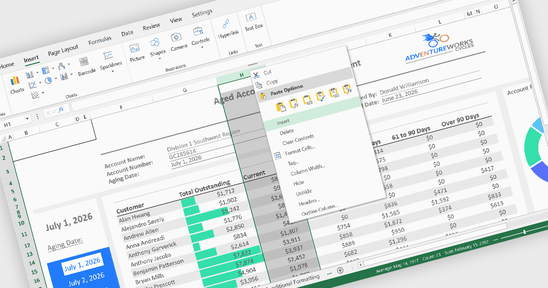Select the Insert ribbon tab

pyautogui.click(x=32, y=59)
